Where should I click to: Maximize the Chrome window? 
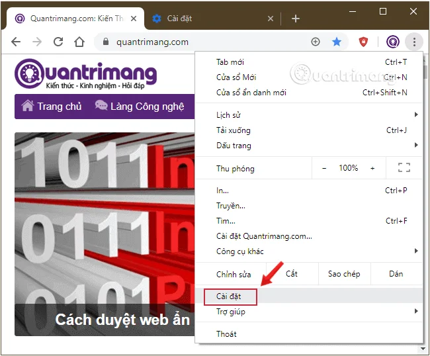(383, 11)
